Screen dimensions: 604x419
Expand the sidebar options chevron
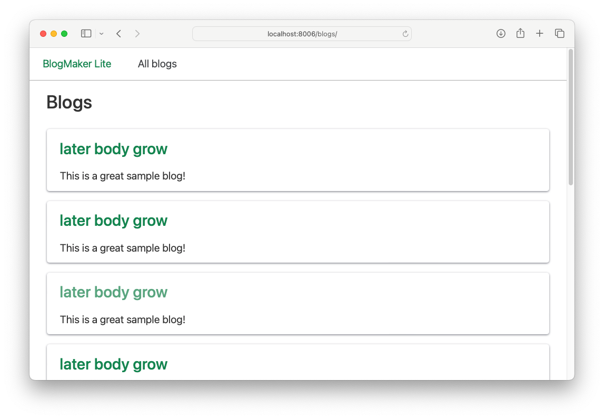click(x=101, y=33)
